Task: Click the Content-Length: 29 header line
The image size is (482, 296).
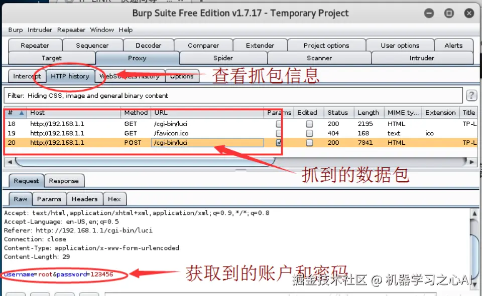Action: tap(37, 256)
